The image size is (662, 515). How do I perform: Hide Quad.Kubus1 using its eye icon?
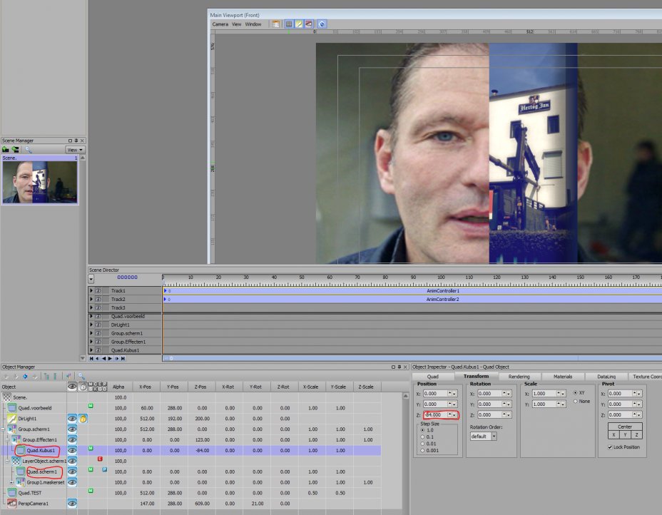click(72, 451)
